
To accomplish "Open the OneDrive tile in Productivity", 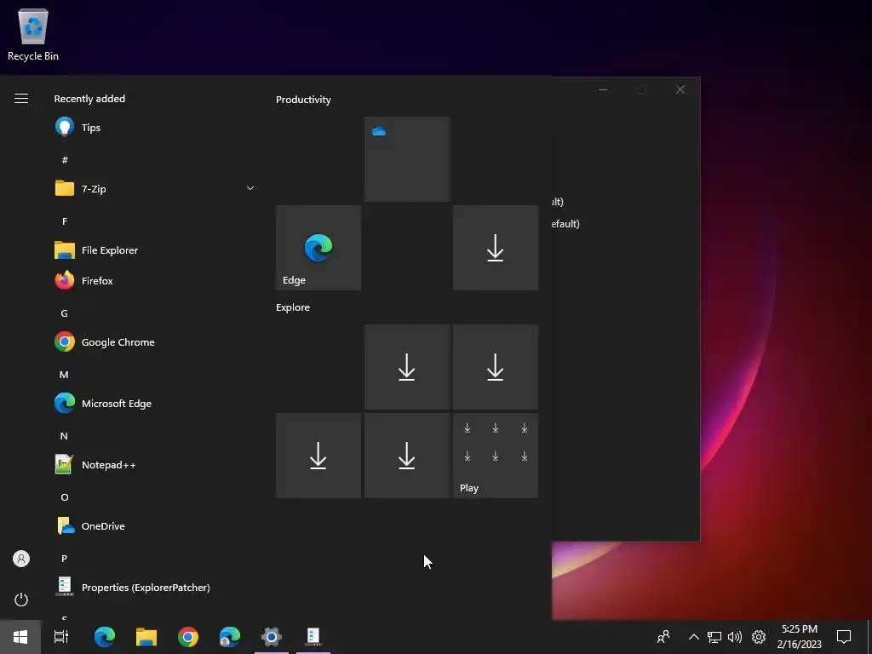I will point(407,159).
